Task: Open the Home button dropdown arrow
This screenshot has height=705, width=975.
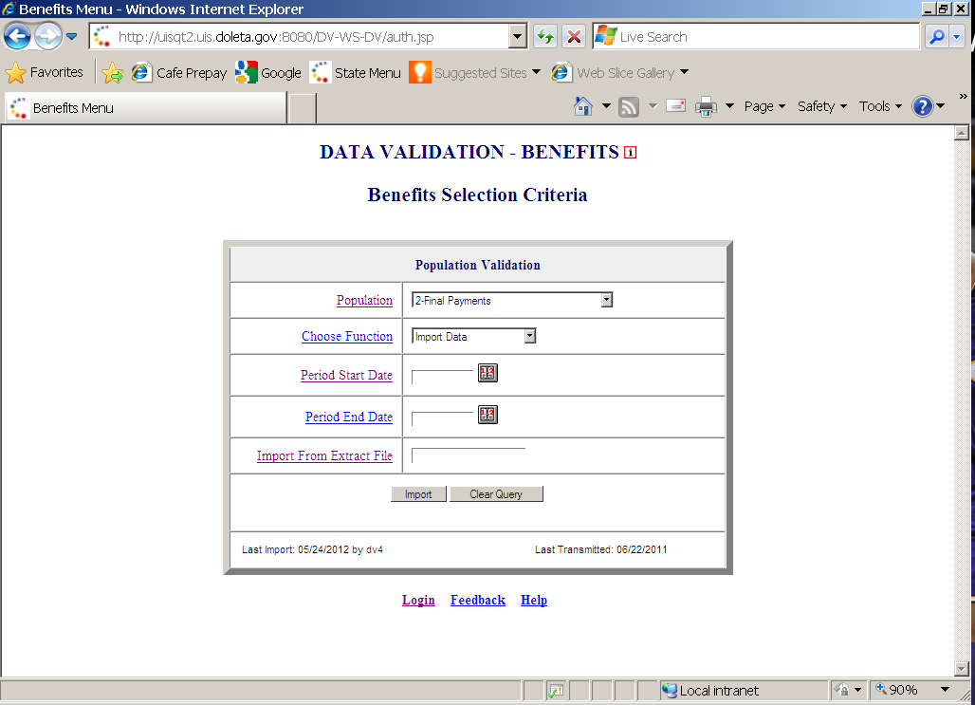Action: click(x=606, y=106)
